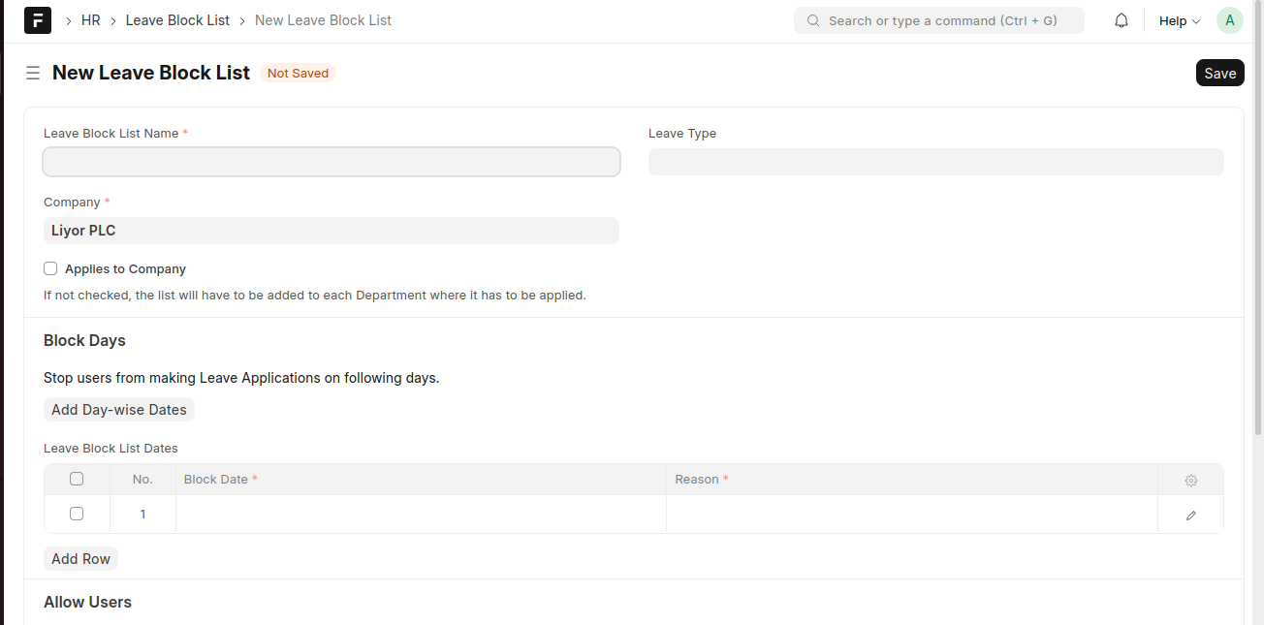Open the Leave Type link field
Viewport: 1264px width, 625px height.
click(935, 162)
